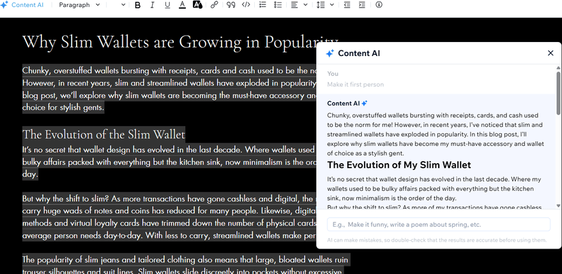This screenshot has width=562, height=274.
Task: Close the Content AI panel
Action: [x=551, y=54]
